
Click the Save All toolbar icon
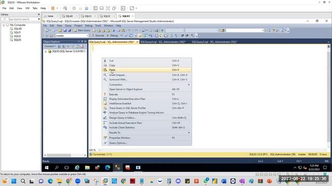point(69,30)
